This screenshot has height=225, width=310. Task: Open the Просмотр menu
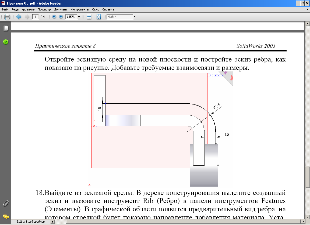click(x=44, y=9)
